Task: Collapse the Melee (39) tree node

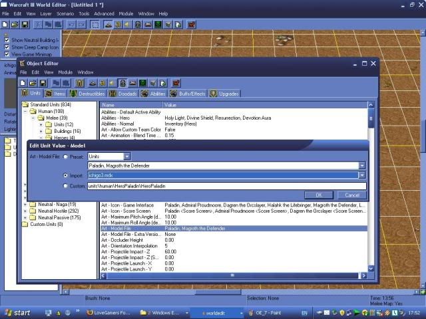Action: [33, 118]
